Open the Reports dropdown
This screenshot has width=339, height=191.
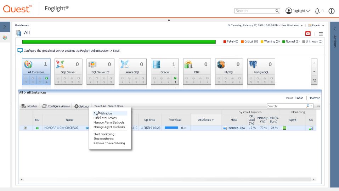click(x=316, y=25)
